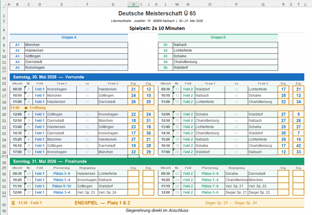This screenshot has width=312, height=215.
Task: Click empty second result cell for Kronshagen–Nalbach
Action: (148, 180)
